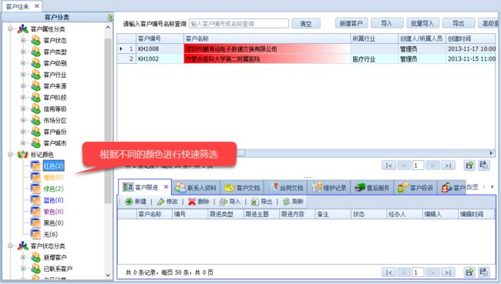Expand the 客户状态 tree node
The height and width of the screenshot is (284, 501).
point(23,40)
